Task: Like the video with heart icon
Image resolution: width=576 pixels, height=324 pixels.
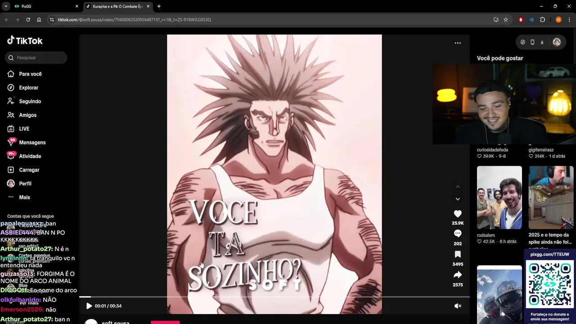Action: [458, 214]
